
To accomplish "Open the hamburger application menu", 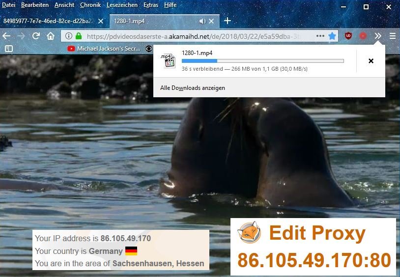I will coord(392,36).
